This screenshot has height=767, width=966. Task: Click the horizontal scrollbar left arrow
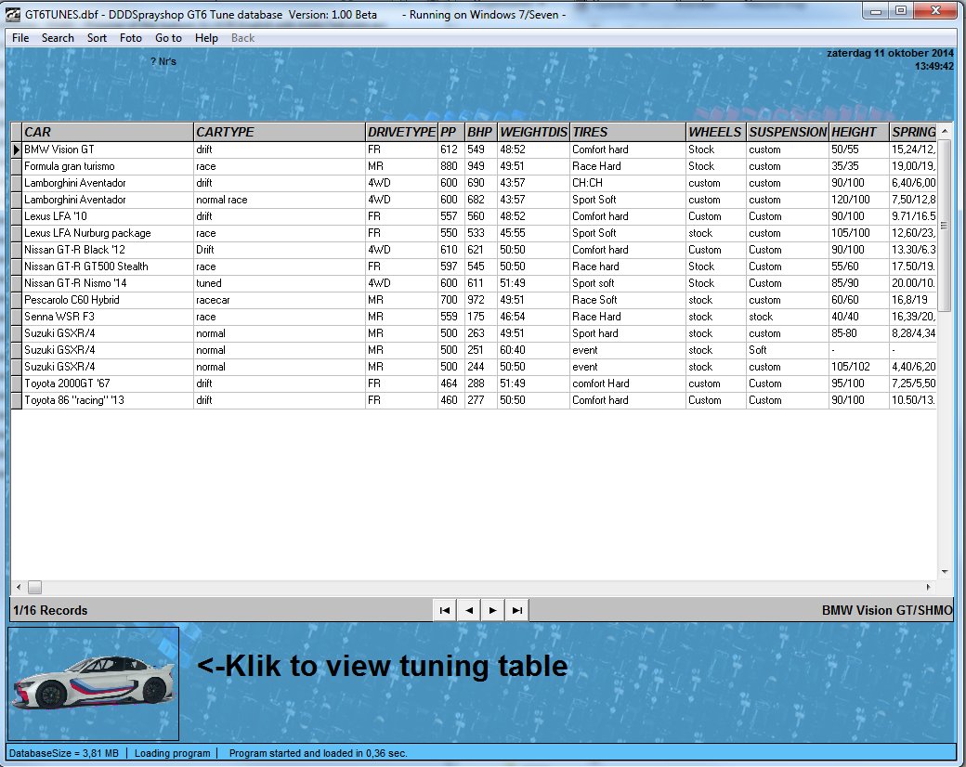point(19,588)
